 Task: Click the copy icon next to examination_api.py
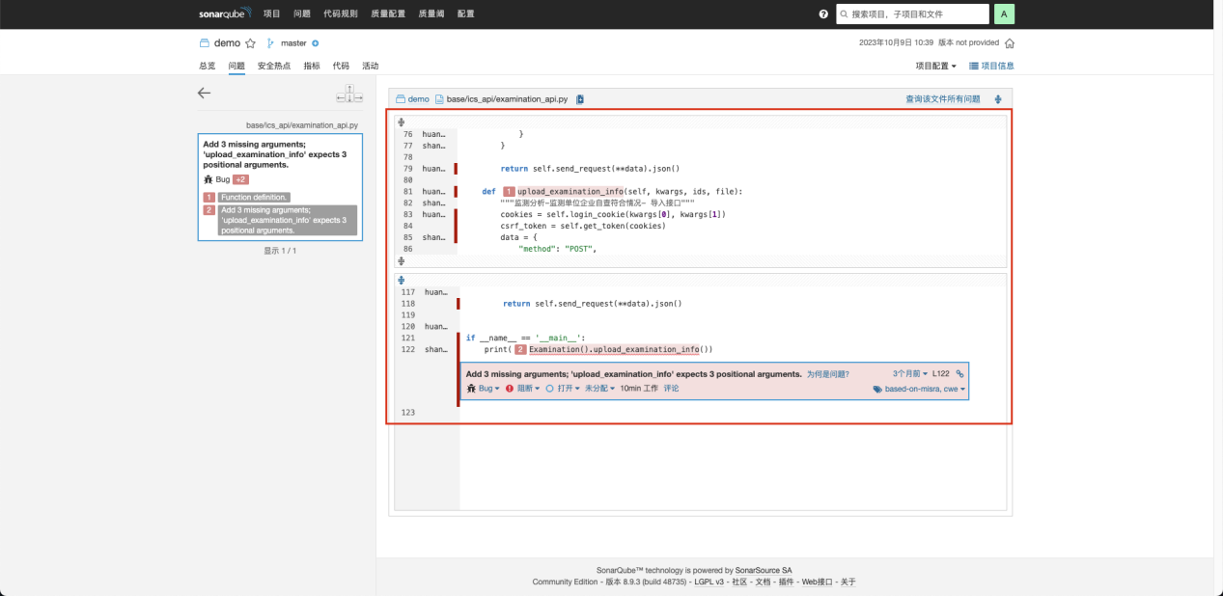pos(578,98)
